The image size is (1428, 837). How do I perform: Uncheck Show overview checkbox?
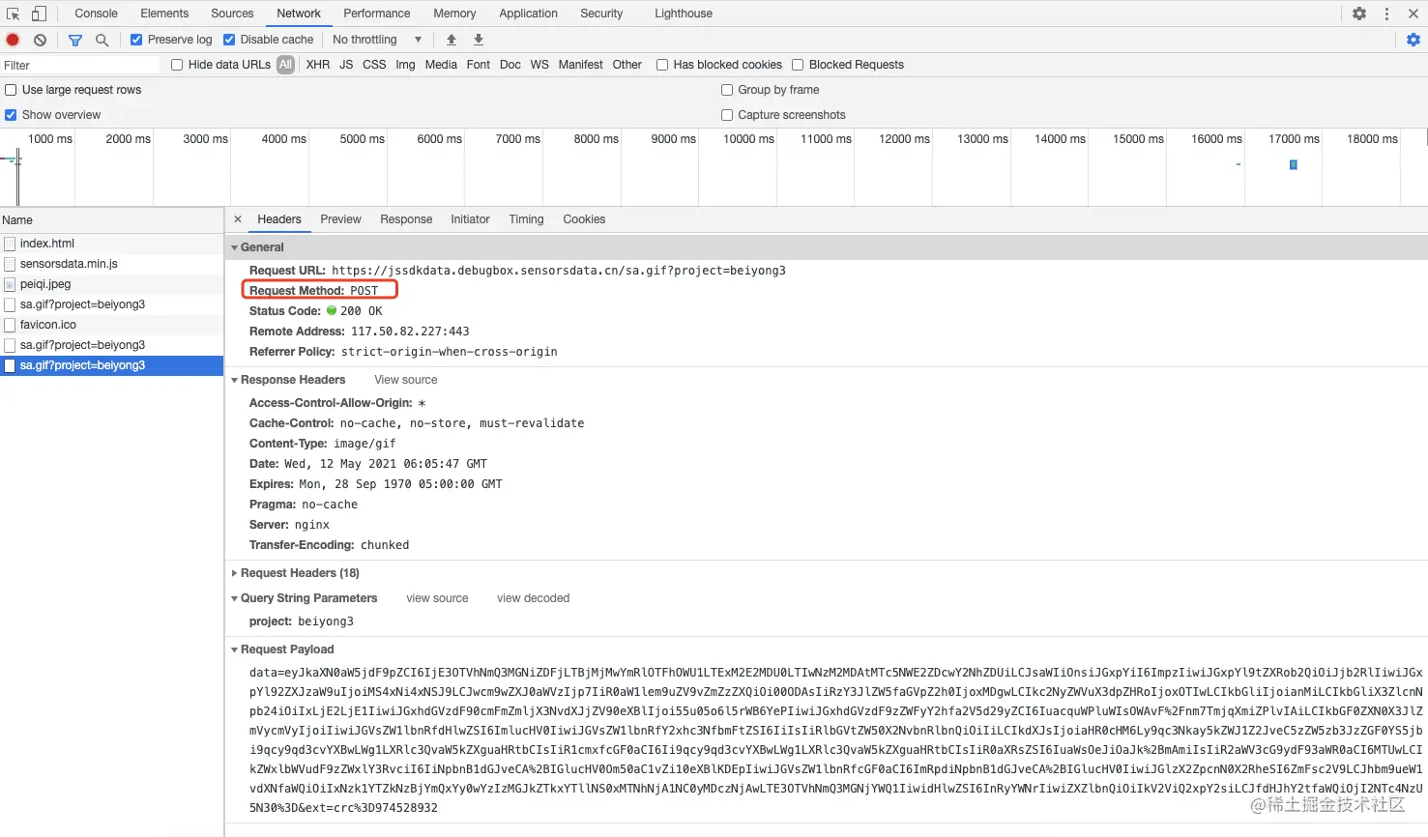[11, 115]
